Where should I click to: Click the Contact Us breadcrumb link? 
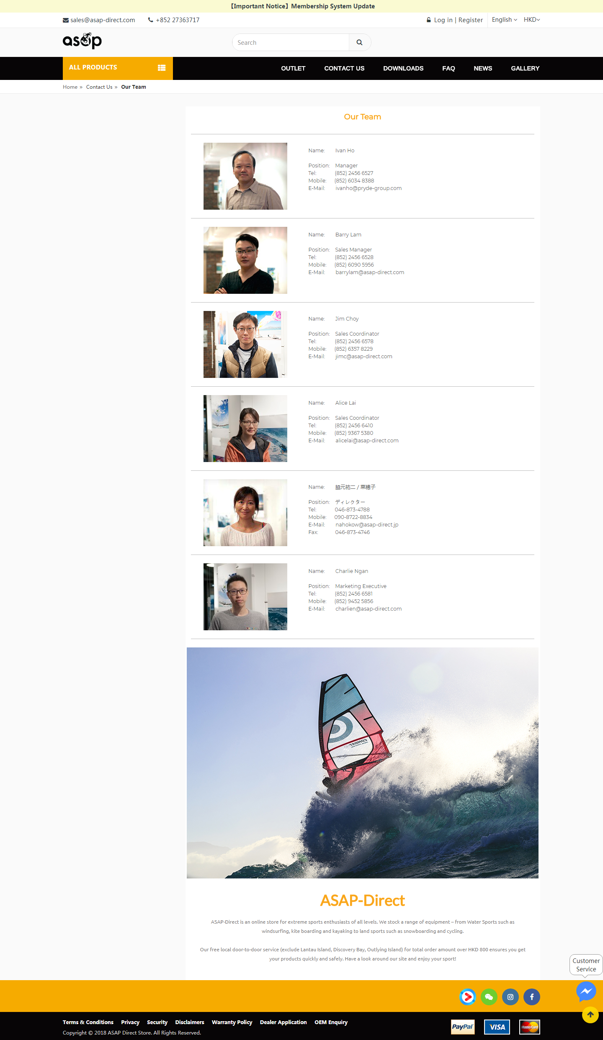click(x=99, y=87)
